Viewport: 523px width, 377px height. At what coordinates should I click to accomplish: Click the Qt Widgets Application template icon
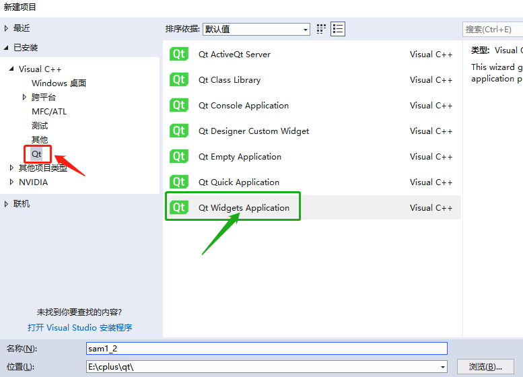pyautogui.click(x=179, y=207)
